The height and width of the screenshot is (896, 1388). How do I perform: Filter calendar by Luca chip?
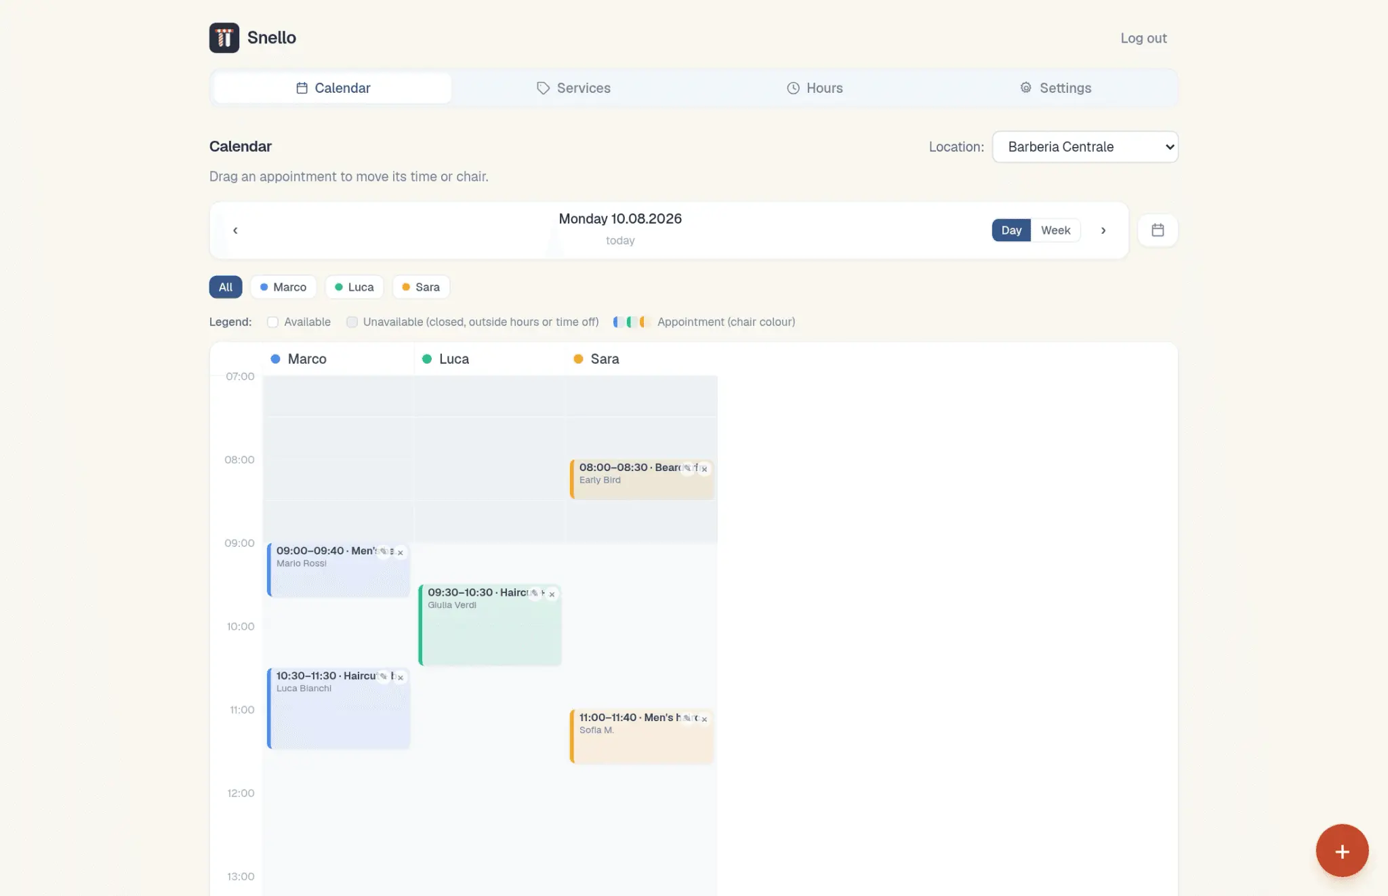tap(354, 287)
